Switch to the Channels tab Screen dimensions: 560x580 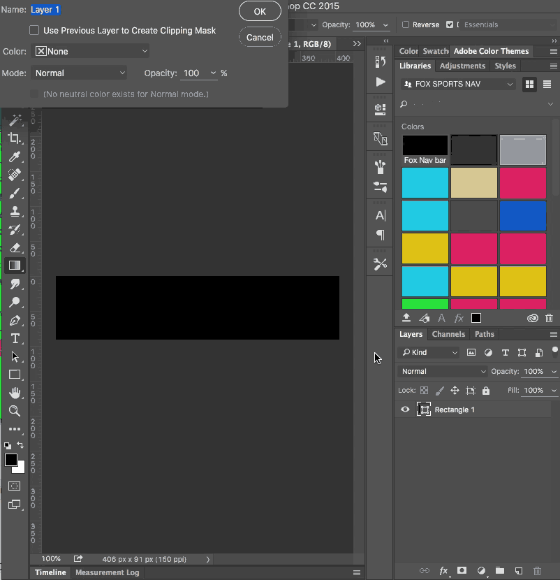click(448, 334)
